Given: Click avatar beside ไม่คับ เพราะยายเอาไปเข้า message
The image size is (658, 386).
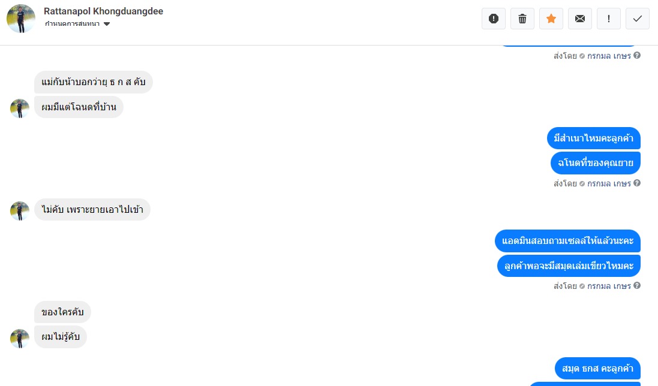Looking at the screenshot, I should tap(20, 210).
